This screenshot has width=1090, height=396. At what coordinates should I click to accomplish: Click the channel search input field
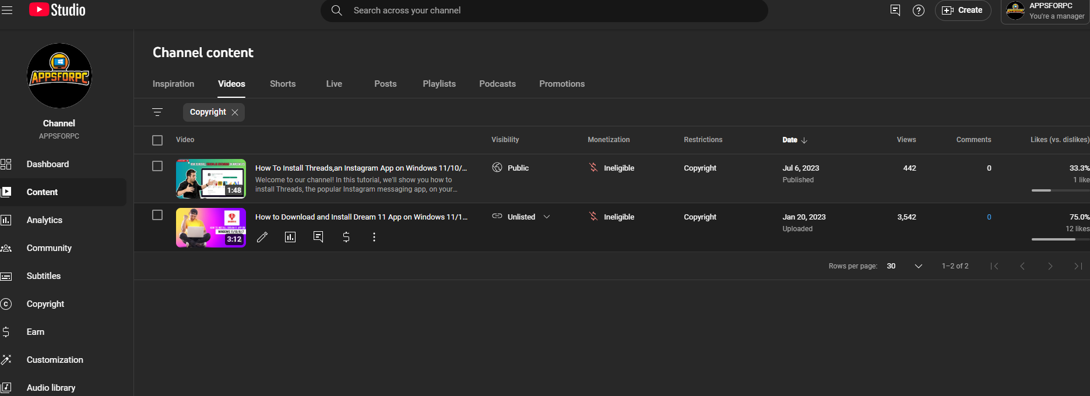click(x=544, y=10)
